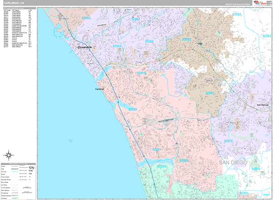Click the CAMP PENDLETON row in the ZIP index

click(x=17, y=26)
